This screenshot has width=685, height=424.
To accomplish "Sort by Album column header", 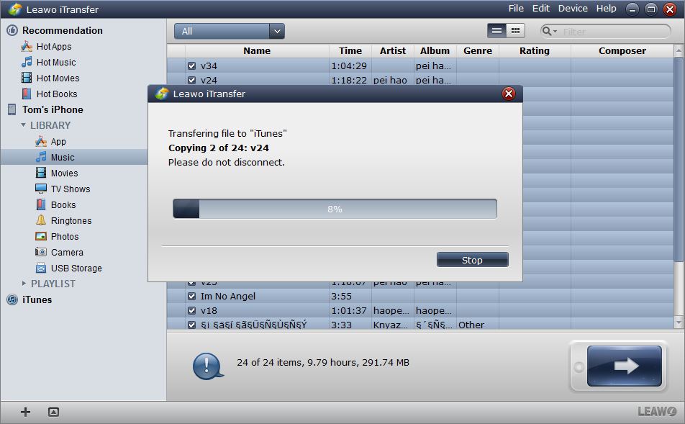I will pos(435,50).
